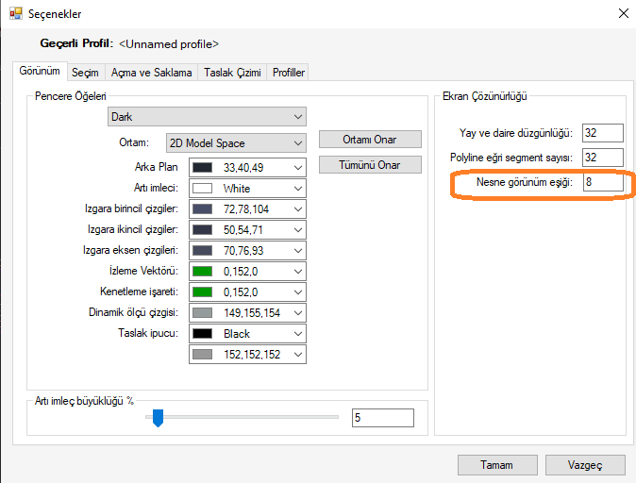The height and width of the screenshot is (483, 636).
Task: Close the Seçenekler dialog window
Action: pos(622,13)
